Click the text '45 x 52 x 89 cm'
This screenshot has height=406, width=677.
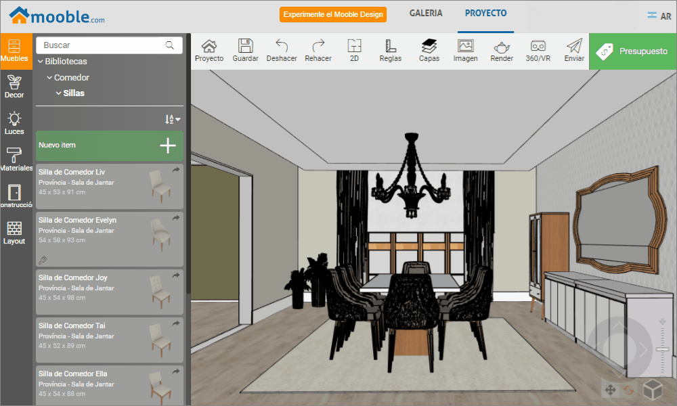click(x=62, y=346)
